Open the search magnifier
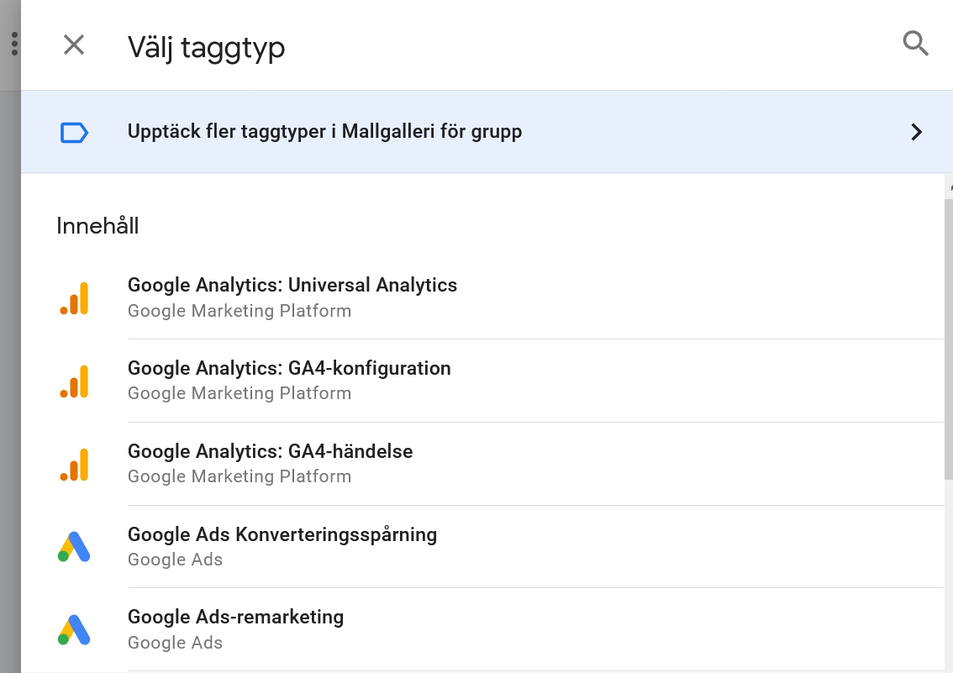953x673 pixels. tap(915, 45)
